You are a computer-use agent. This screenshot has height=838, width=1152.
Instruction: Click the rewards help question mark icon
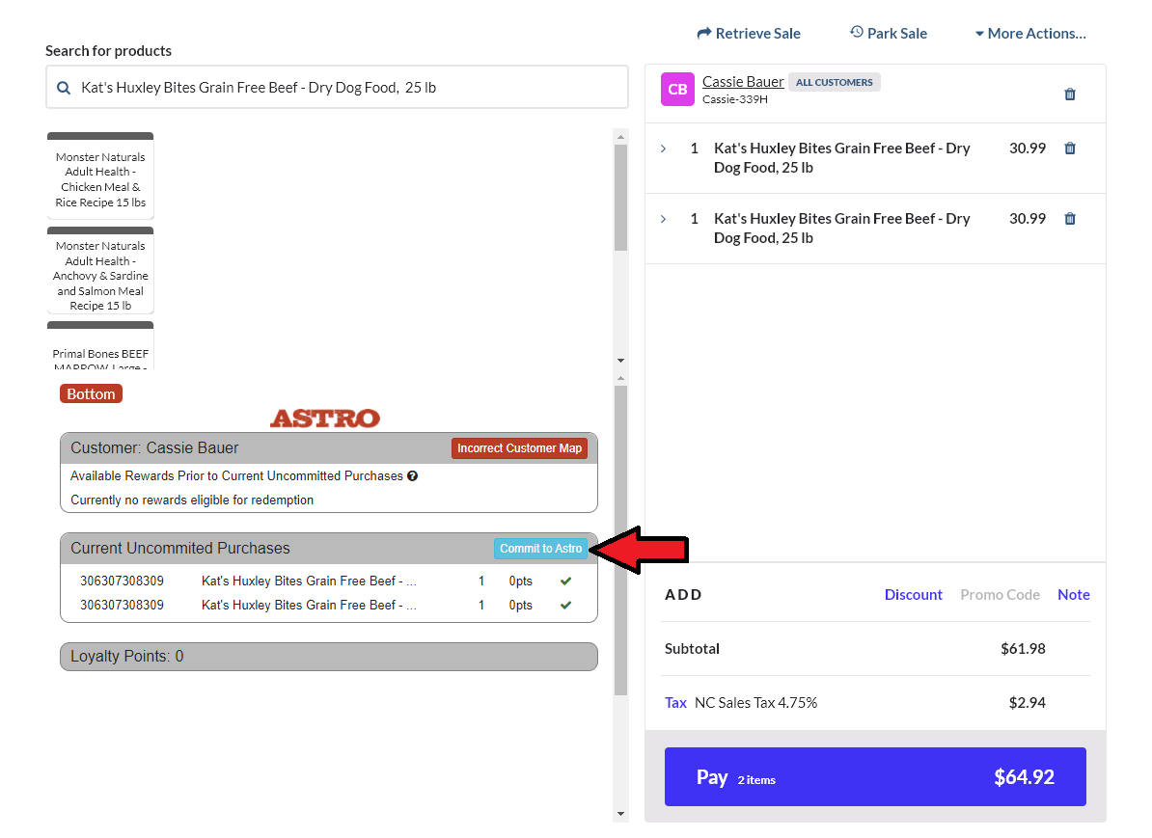pos(412,476)
